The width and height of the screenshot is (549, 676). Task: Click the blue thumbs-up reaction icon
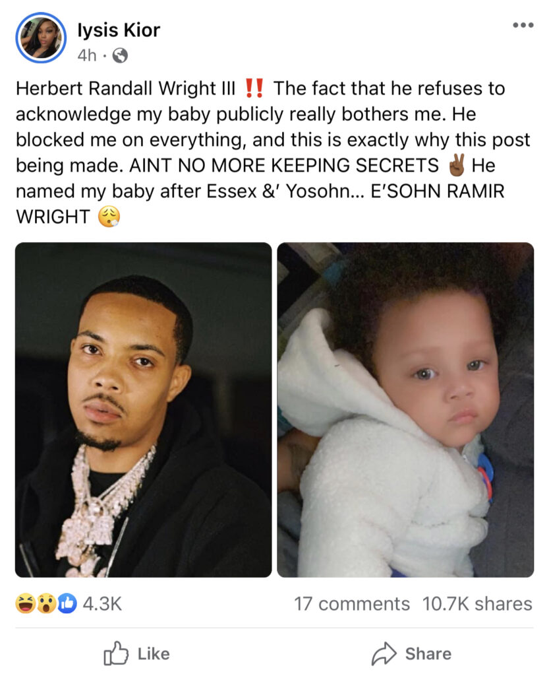click(67, 603)
